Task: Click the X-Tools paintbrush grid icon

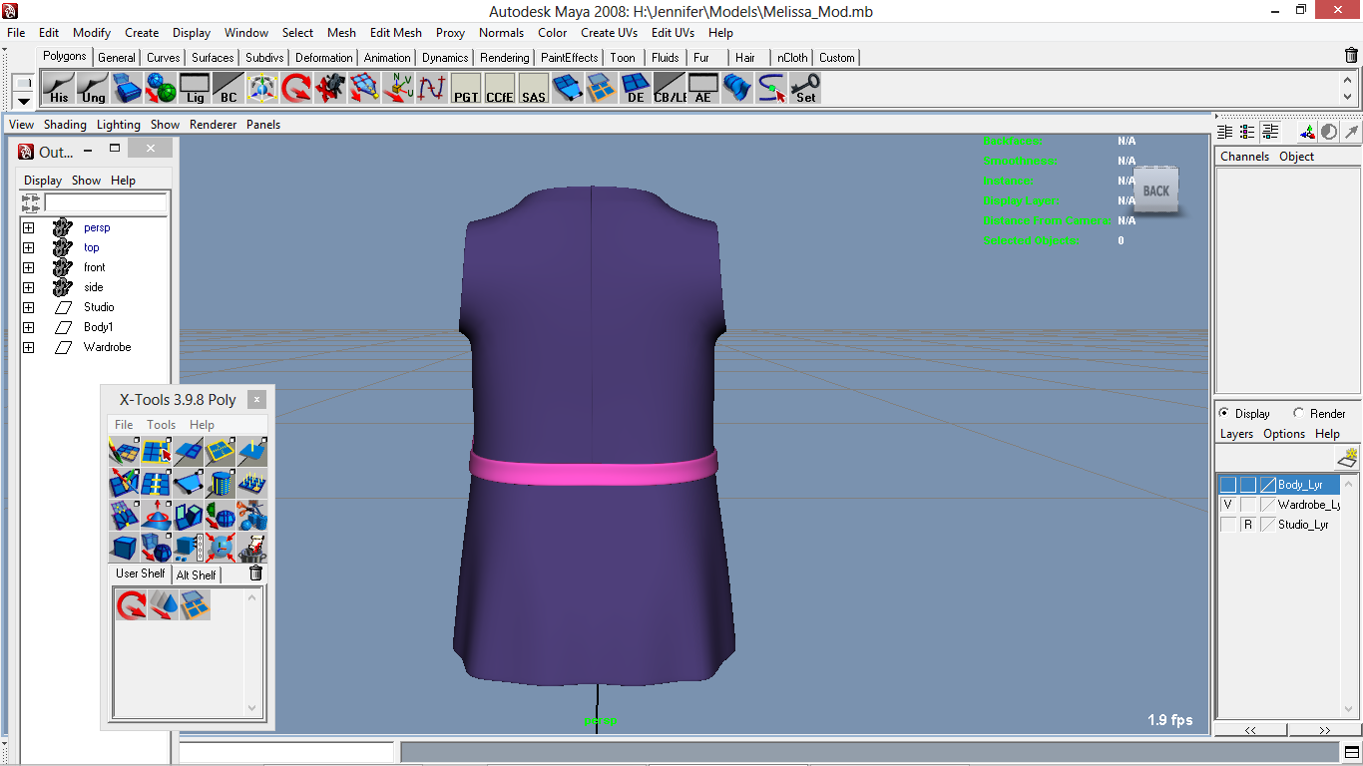Action: click(124, 452)
